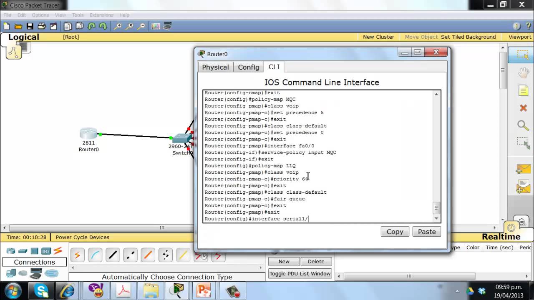Choose the Connections lightning category

click(58, 251)
